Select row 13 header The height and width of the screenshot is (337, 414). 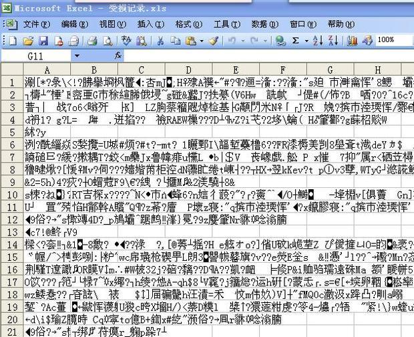[x=12, y=232]
